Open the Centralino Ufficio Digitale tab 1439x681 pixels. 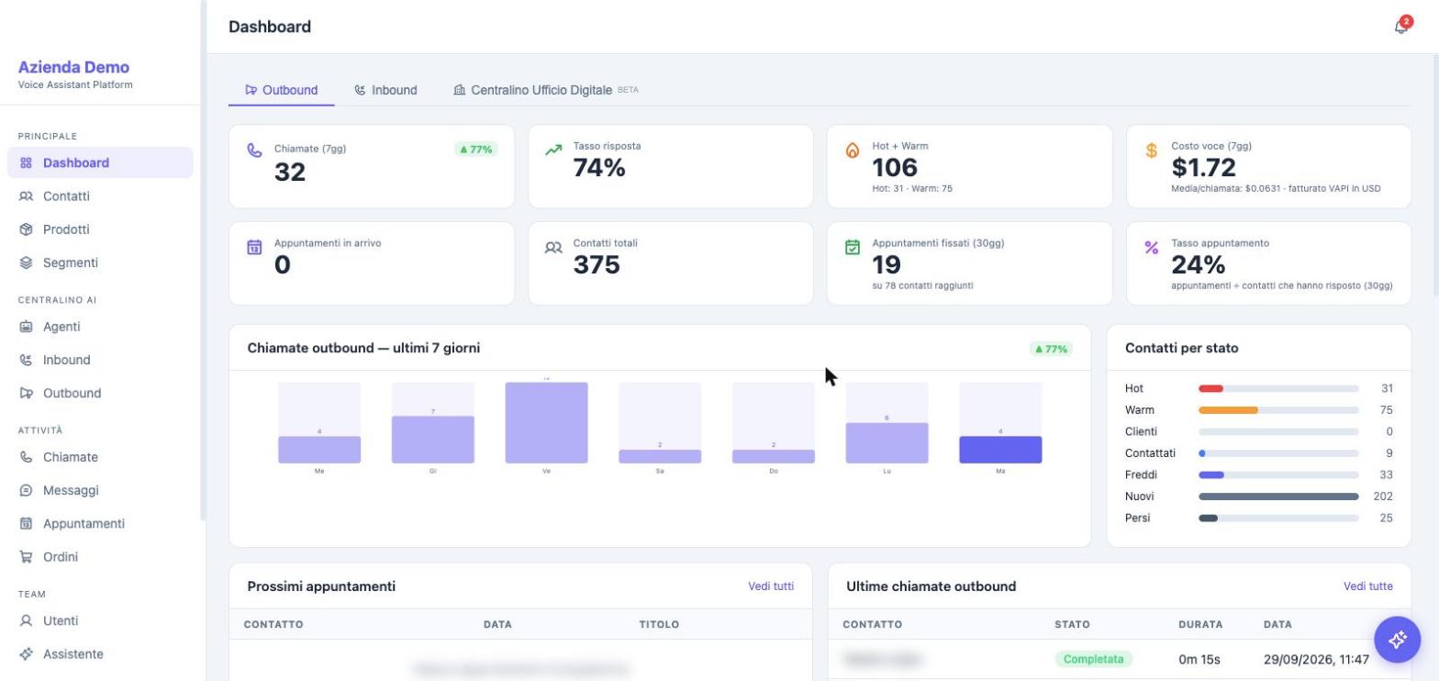546,90
